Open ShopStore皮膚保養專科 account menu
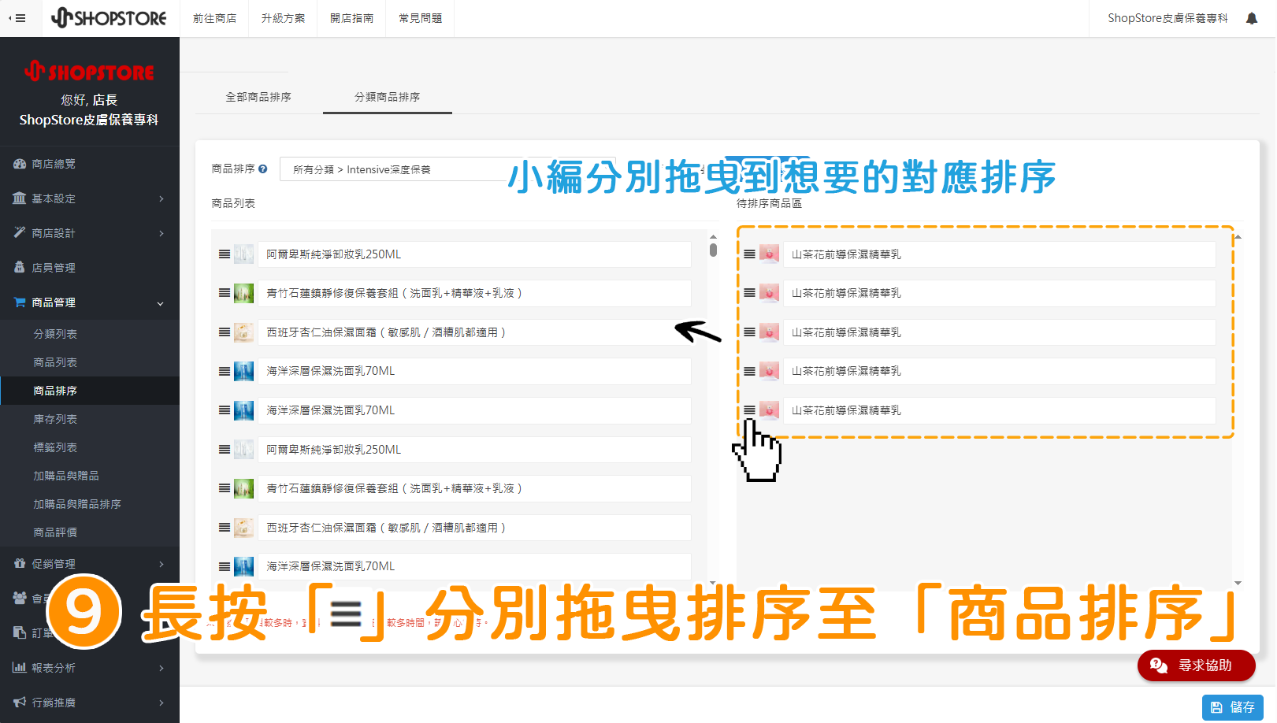 pos(1167,18)
